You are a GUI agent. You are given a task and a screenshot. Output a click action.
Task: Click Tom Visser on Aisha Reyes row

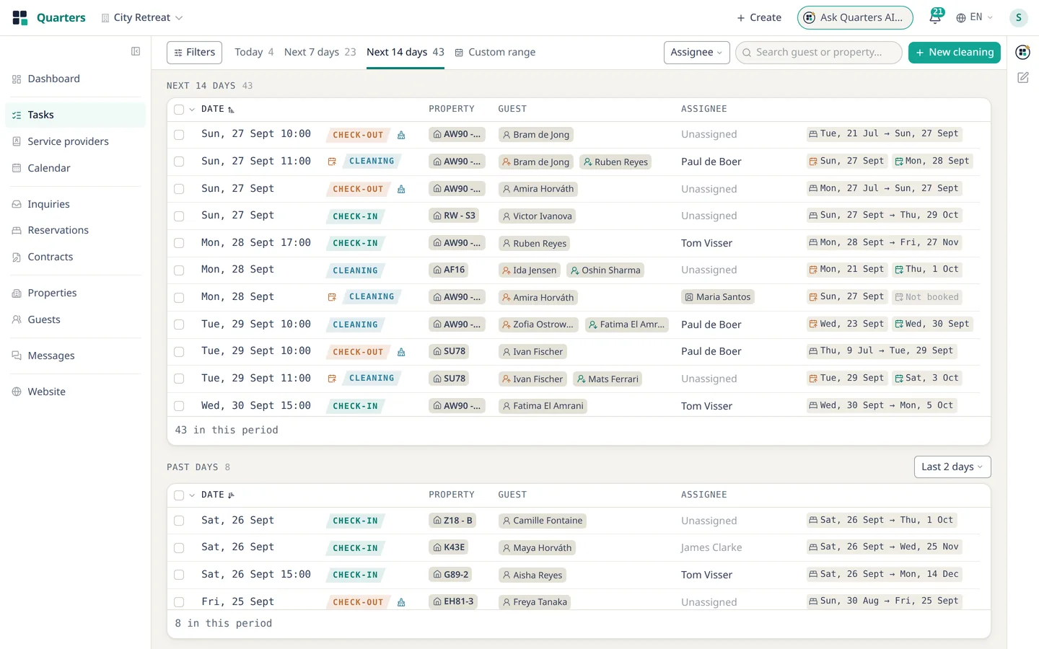(706, 575)
